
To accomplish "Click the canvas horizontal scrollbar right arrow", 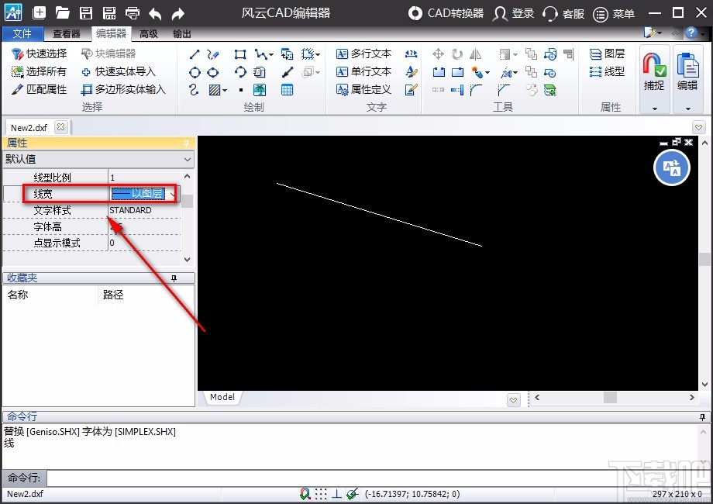I will coord(691,397).
